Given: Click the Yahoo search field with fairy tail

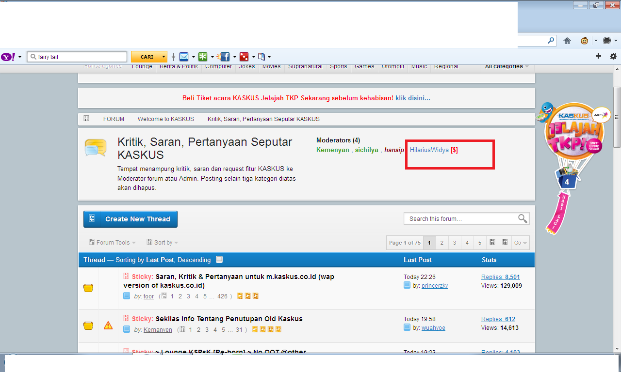Looking at the screenshot, I should click(77, 57).
